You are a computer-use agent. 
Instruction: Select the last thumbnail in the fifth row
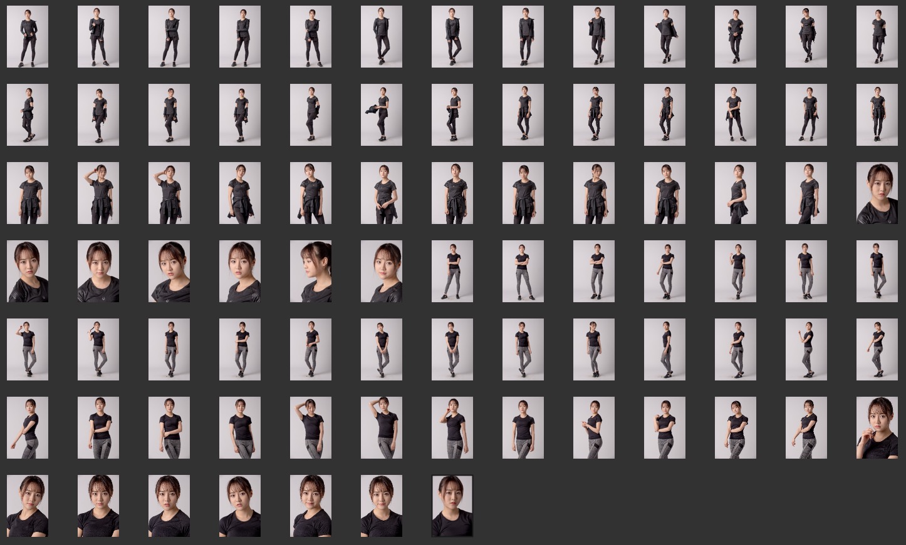tap(877, 350)
